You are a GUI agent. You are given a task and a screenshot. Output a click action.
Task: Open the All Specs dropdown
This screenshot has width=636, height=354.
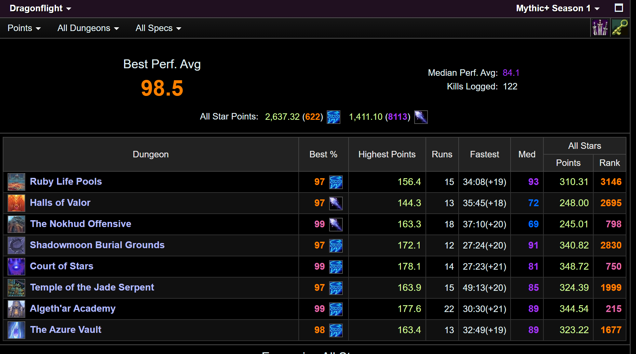tap(158, 28)
